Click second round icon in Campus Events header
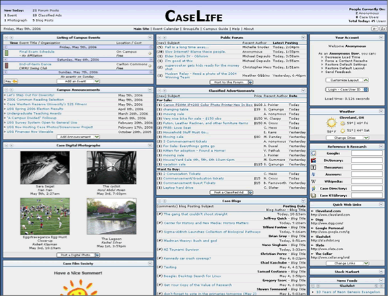Image resolution: width=388 pixels, height=296 pixels. (11, 38)
